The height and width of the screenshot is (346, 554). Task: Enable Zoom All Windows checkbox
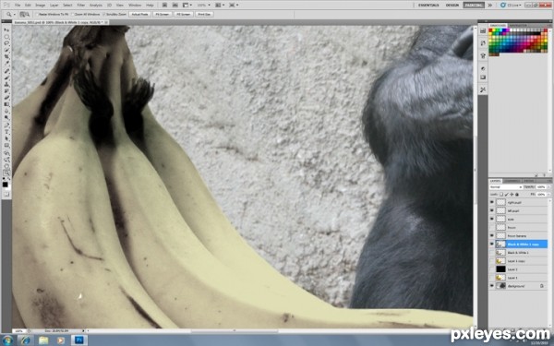pyautogui.click(x=72, y=14)
